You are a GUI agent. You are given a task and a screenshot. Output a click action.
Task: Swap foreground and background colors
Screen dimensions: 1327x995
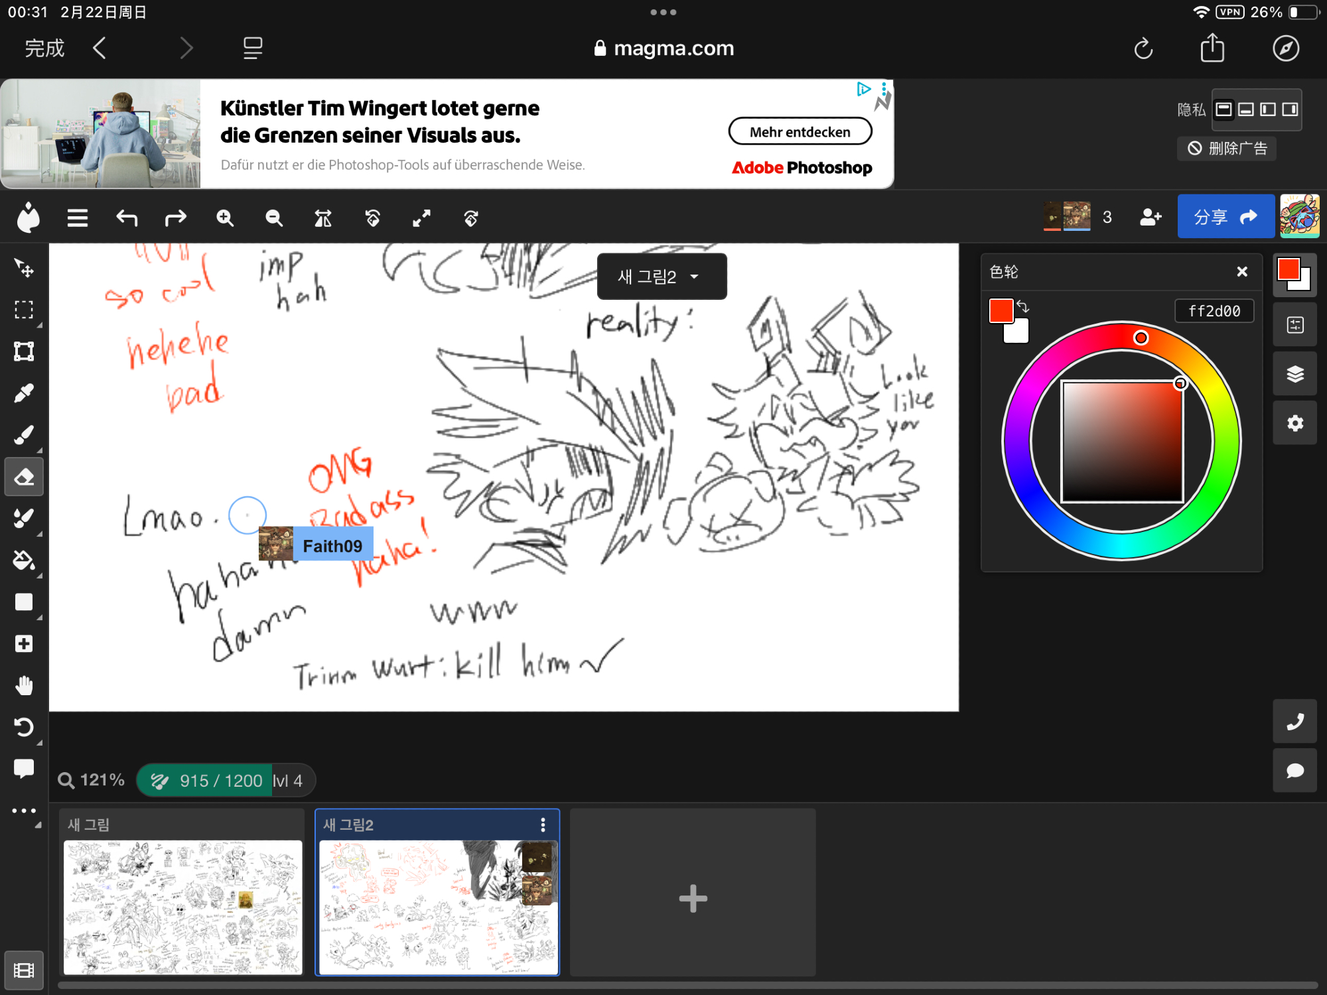click(x=1022, y=306)
